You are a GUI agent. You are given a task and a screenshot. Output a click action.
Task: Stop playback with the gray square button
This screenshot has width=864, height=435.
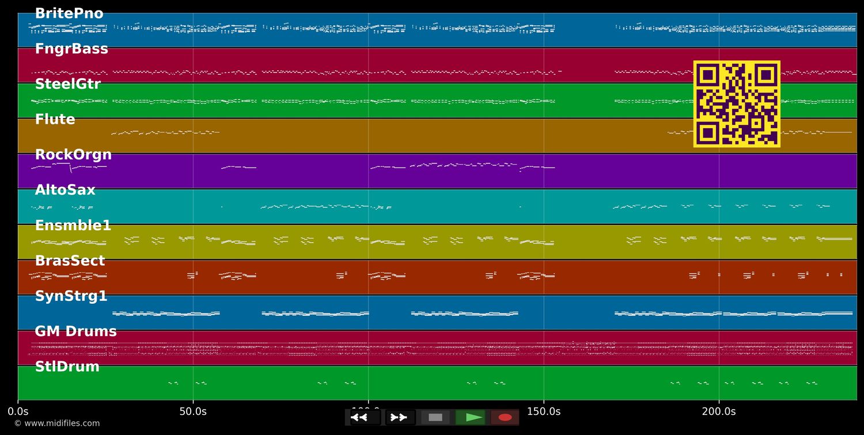point(435,417)
